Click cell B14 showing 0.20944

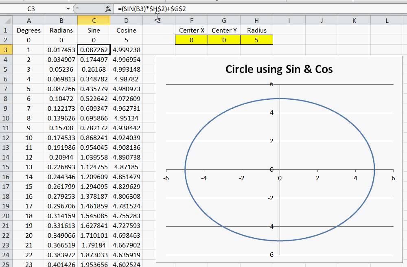point(61,157)
